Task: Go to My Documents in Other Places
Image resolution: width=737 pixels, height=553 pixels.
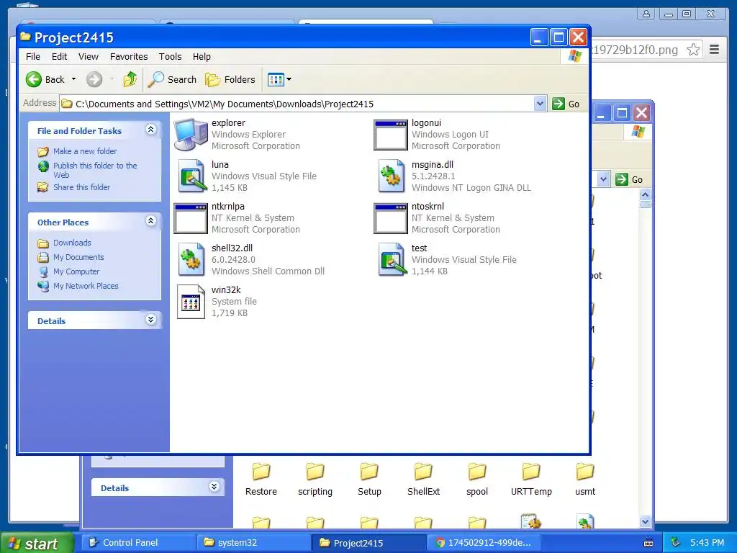Action: pyautogui.click(x=78, y=257)
